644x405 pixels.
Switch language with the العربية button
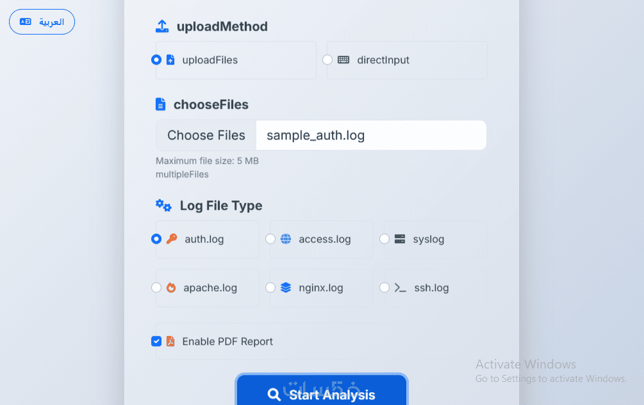coord(42,22)
